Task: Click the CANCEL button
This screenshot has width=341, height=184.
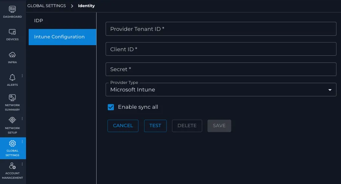Action: pyautogui.click(x=123, y=126)
